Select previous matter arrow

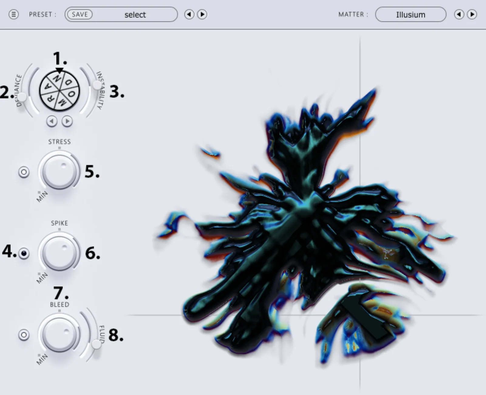pyautogui.click(x=459, y=14)
